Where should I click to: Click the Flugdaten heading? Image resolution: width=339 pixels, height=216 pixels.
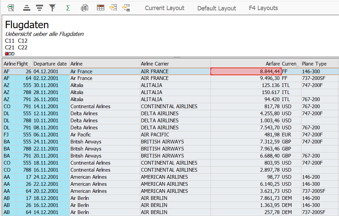coord(27,25)
